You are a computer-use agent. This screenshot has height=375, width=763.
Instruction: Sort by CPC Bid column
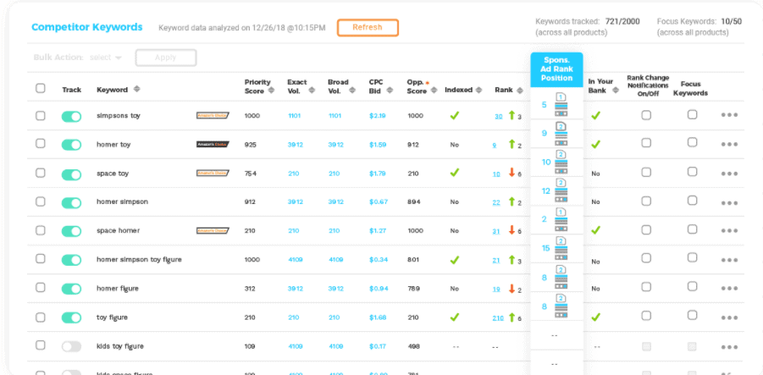(x=390, y=91)
